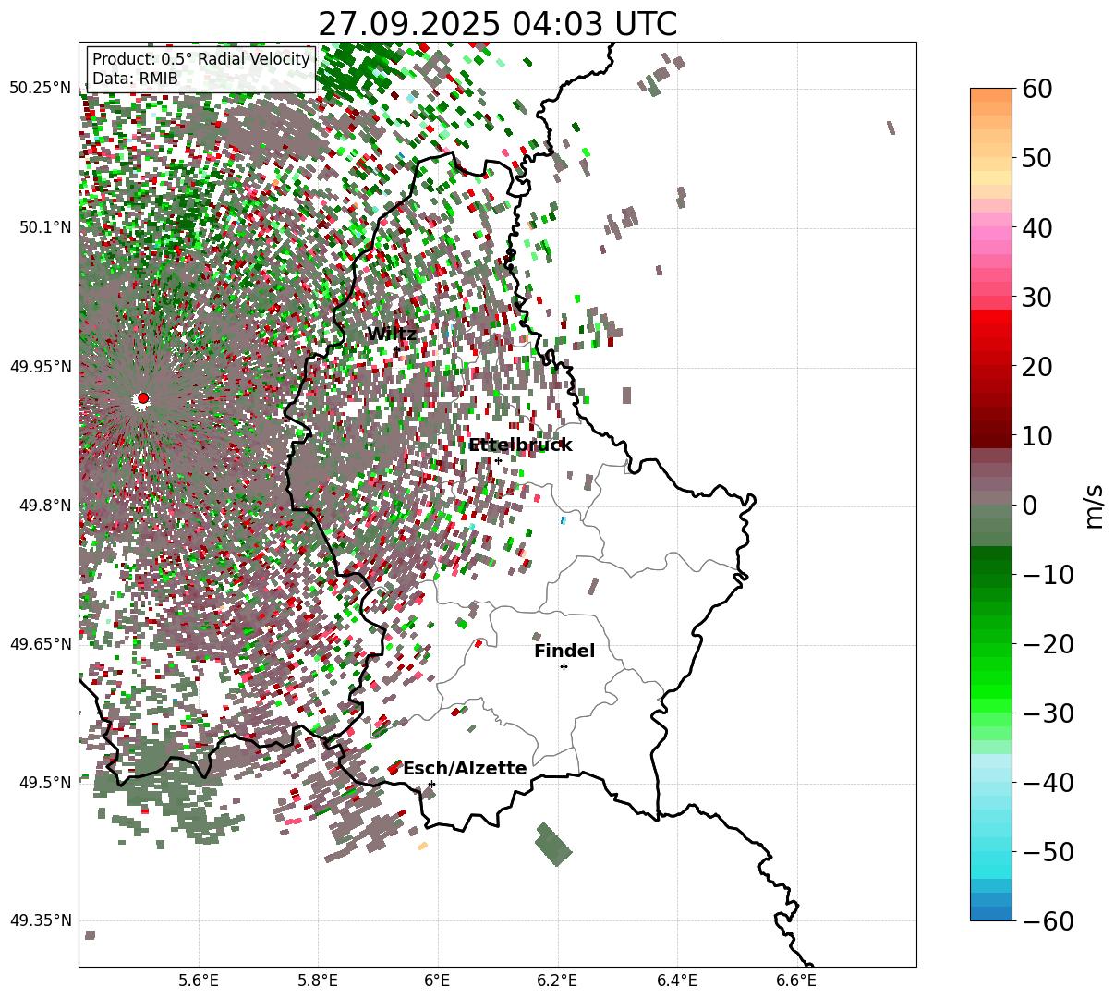Click the 49.95°N latitude label
The height and width of the screenshot is (999, 1115).
(41, 367)
